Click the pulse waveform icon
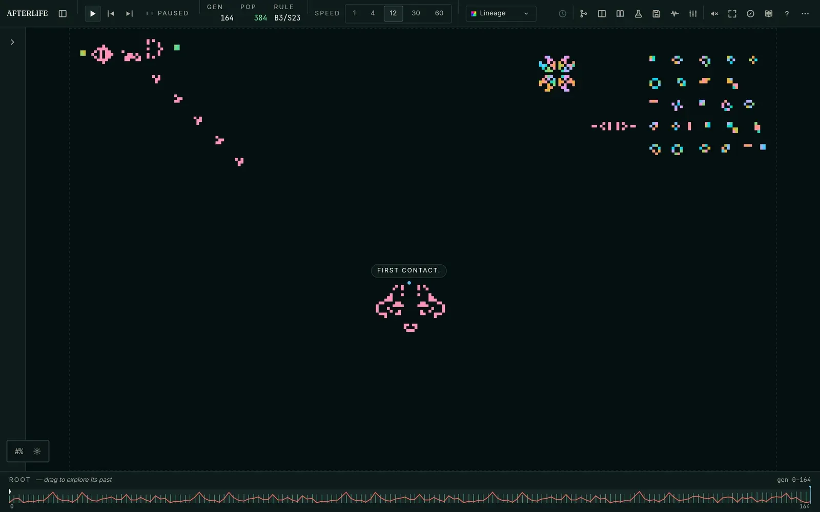This screenshot has width=820, height=512. point(674,14)
